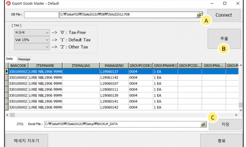
Task: Click the 추출 extract button
Action: coord(224,39)
